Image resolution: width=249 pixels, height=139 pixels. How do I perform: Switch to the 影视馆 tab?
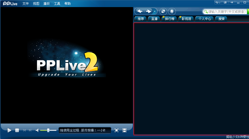pyautogui.click(x=186, y=19)
